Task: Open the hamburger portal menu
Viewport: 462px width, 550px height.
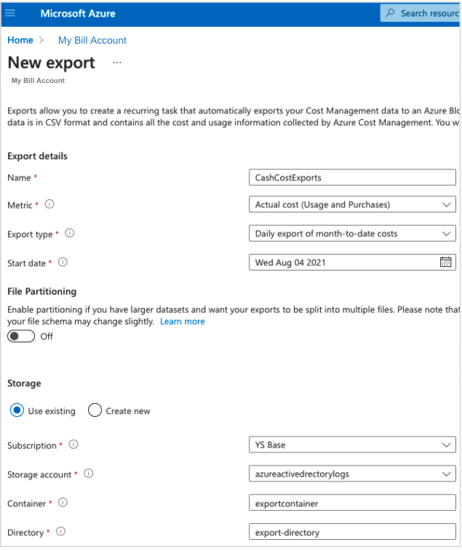Action: tap(10, 13)
